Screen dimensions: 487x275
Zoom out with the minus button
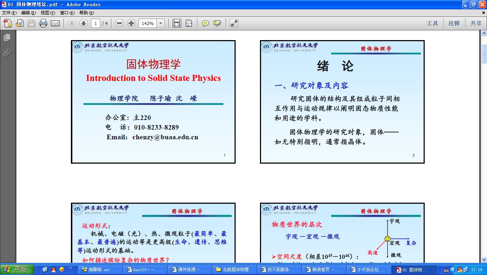point(120,23)
